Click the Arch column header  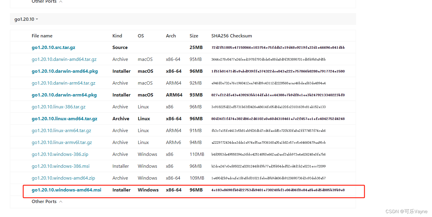click(x=171, y=36)
